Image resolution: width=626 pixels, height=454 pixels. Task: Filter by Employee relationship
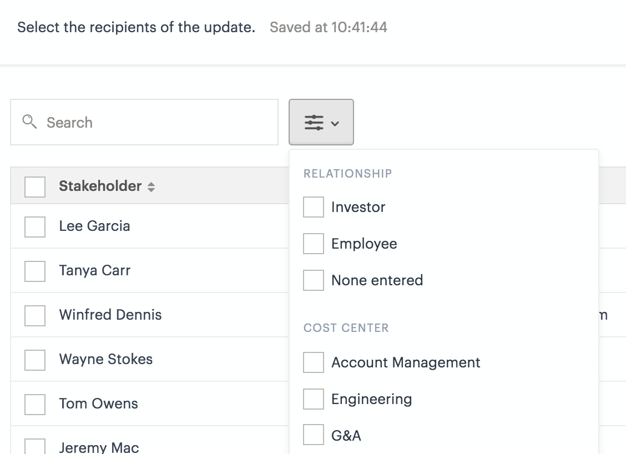click(x=314, y=244)
